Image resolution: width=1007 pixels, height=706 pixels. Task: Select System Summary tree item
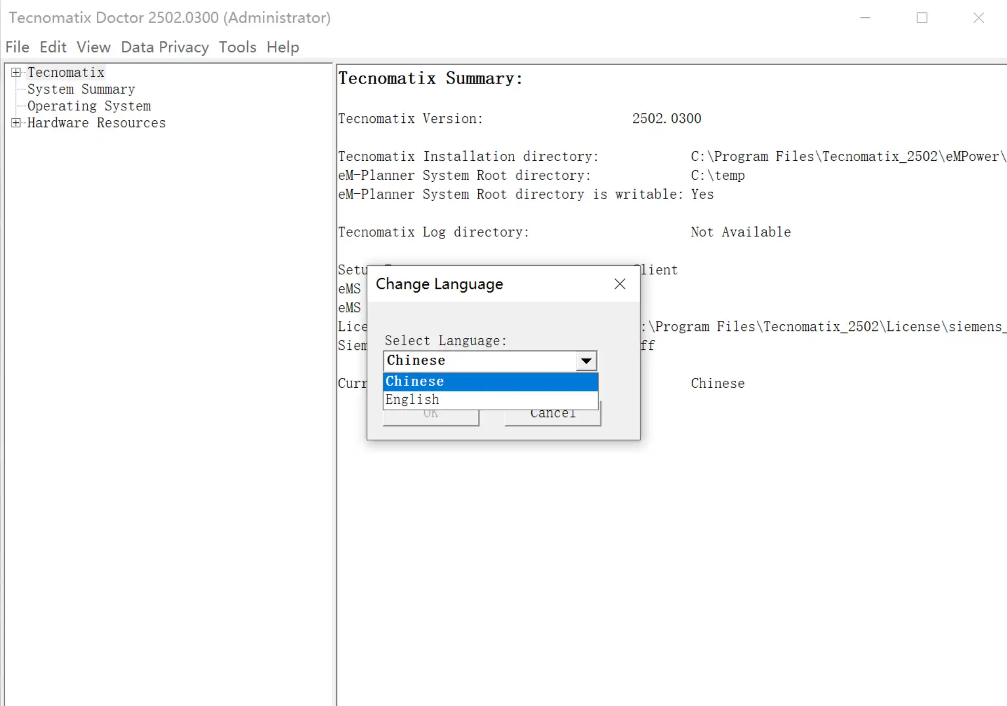point(81,89)
